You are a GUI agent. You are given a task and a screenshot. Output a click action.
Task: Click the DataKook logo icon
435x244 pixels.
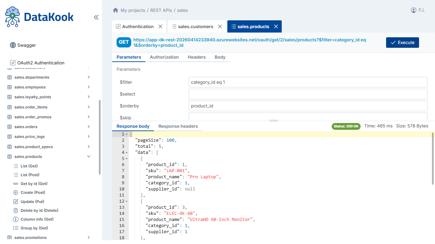13,17
